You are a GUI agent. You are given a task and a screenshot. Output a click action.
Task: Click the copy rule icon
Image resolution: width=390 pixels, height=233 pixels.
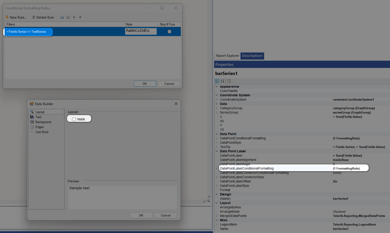(x=62, y=17)
